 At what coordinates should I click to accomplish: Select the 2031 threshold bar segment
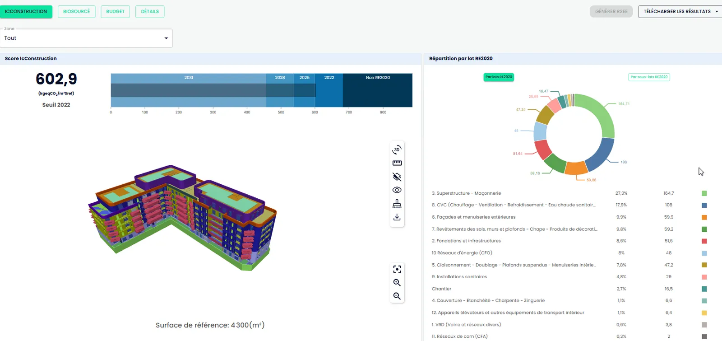(189, 90)
